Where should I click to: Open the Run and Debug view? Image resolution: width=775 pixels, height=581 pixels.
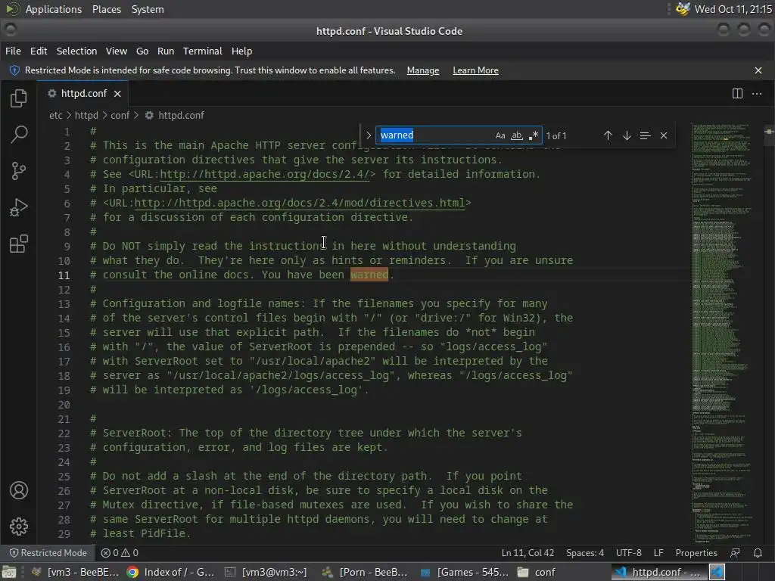click(19, 207)
